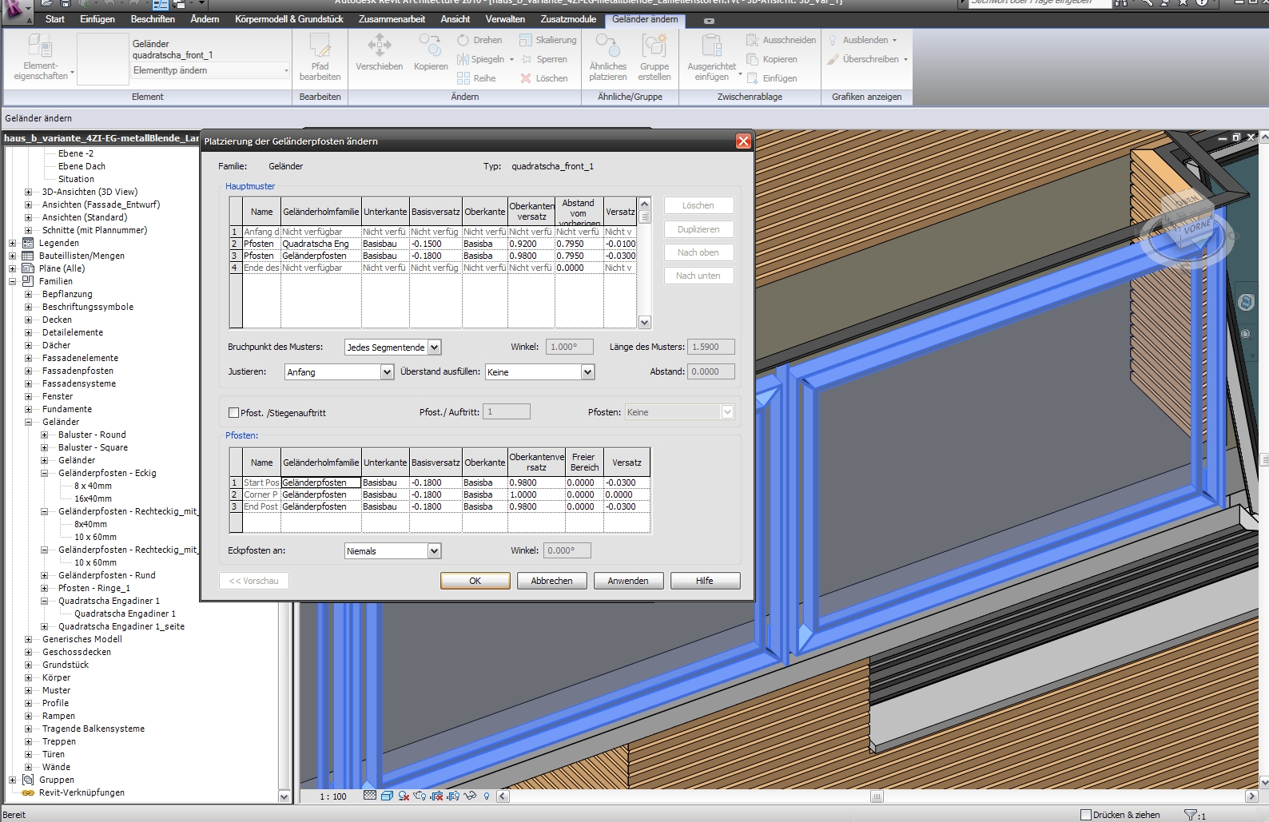This screenshot has width=1269, height=822.
Task: Click the Hauptmuster table vertical scrollbar
Action: click(645, 263)
